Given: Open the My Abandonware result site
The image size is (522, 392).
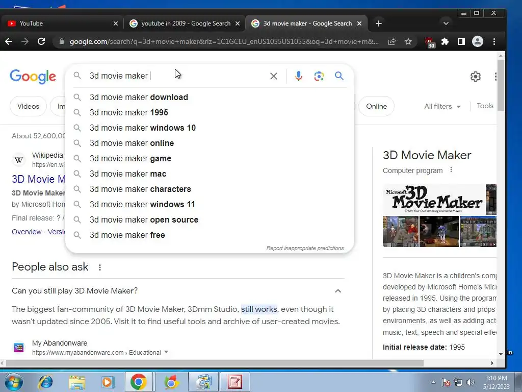Looking at the screenshot, I should (x=60, y=343).
